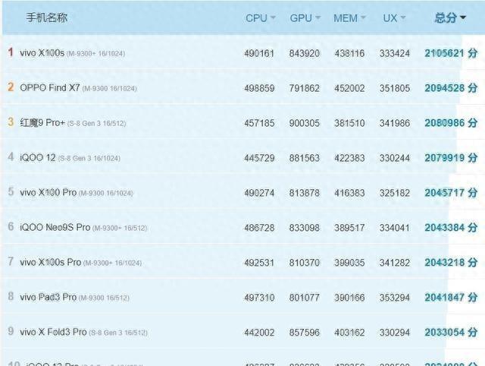Viewport: 485px width, 366px height.
Task: Click rank 3 number badge
Action: 11,122
